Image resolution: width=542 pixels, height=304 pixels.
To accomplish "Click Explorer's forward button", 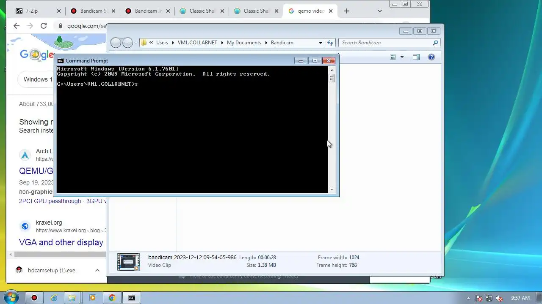I will click(x=127, y=43).
